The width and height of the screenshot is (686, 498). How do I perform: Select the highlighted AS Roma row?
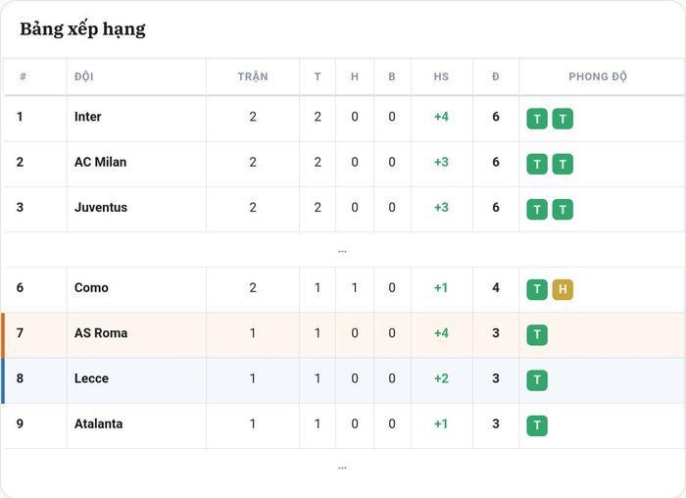click(x=343, y=335)
